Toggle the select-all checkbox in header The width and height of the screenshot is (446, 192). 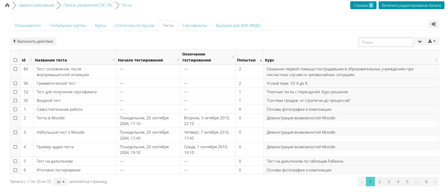(x=15, y=60)
